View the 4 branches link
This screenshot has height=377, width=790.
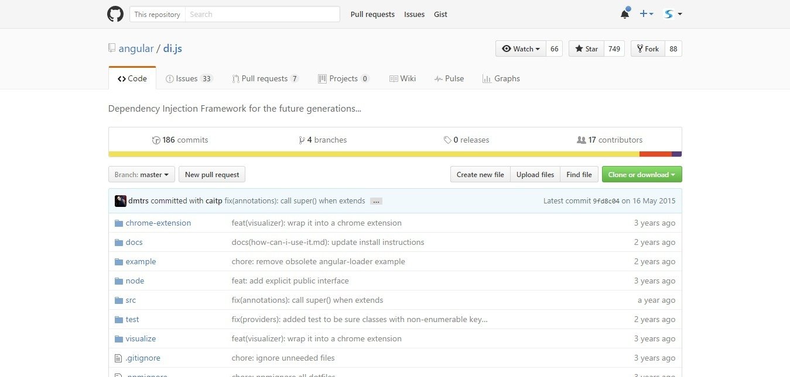323,140
